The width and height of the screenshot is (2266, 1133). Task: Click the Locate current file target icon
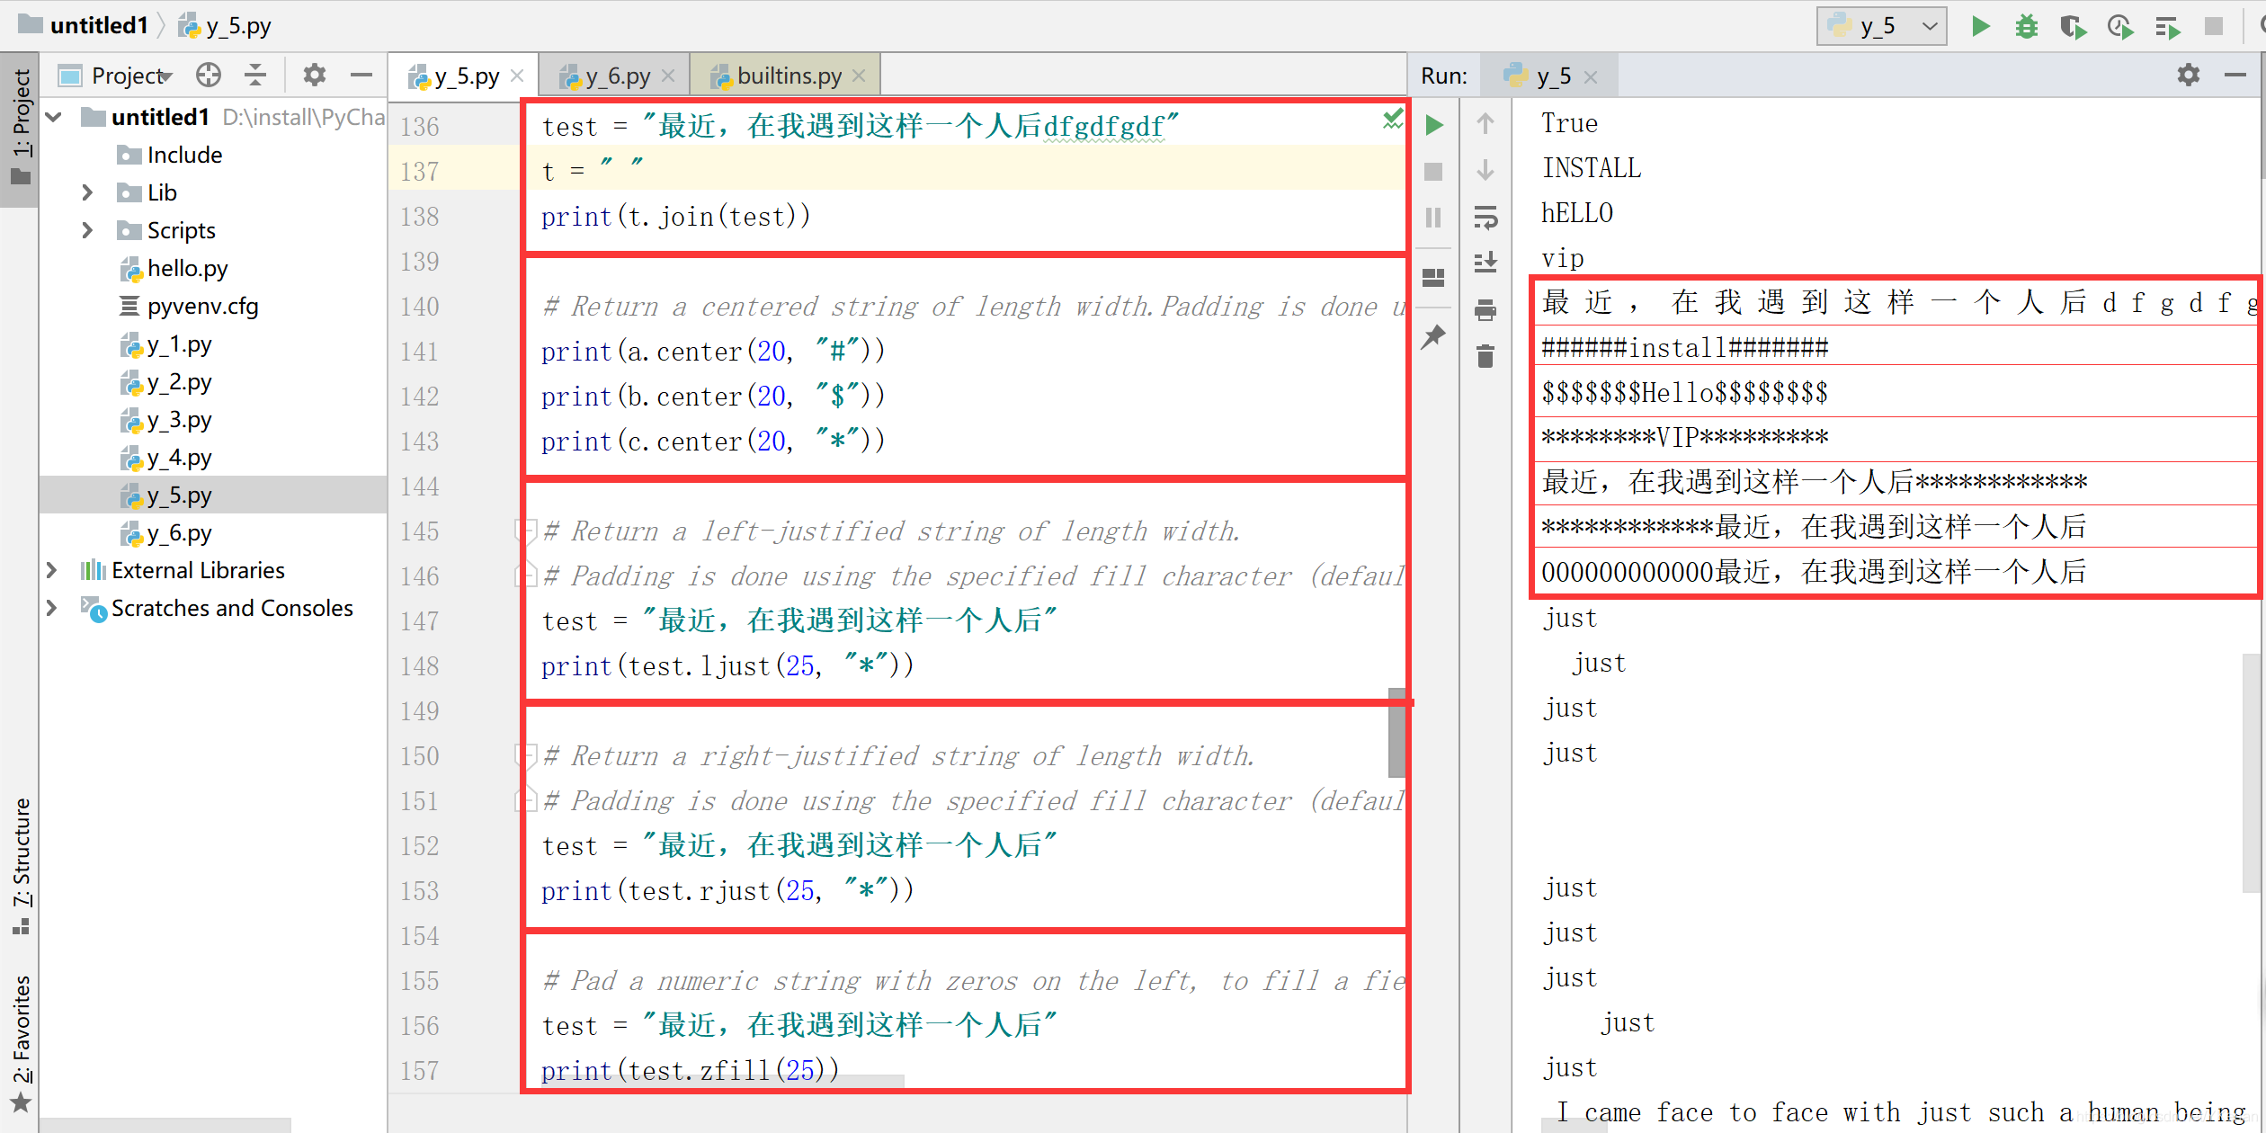point(209,76)
